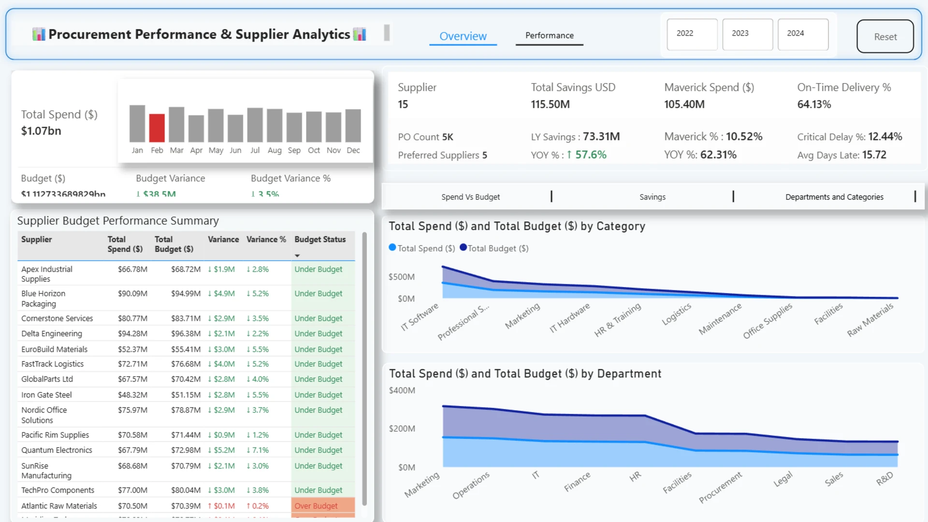Viewport: 928px width, 522px height.
Task: Sort table by Supplier column header
Action: (37, 239)
